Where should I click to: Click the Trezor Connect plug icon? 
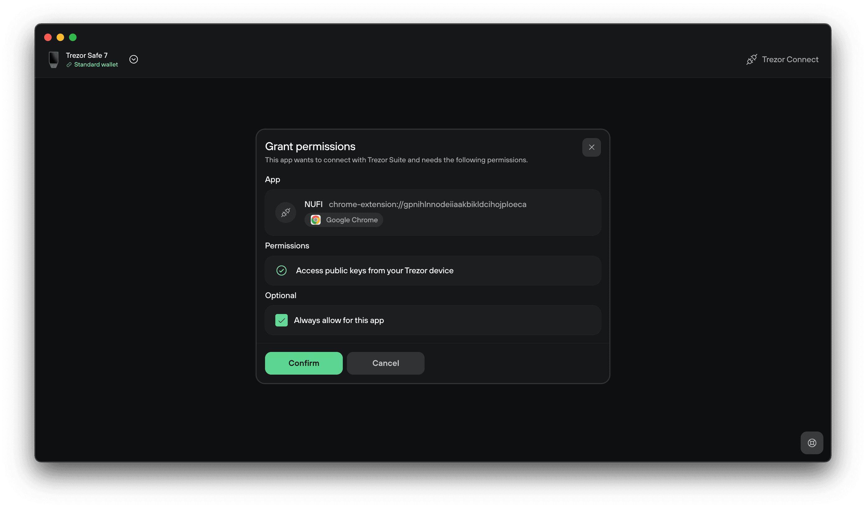coord(751,59)
